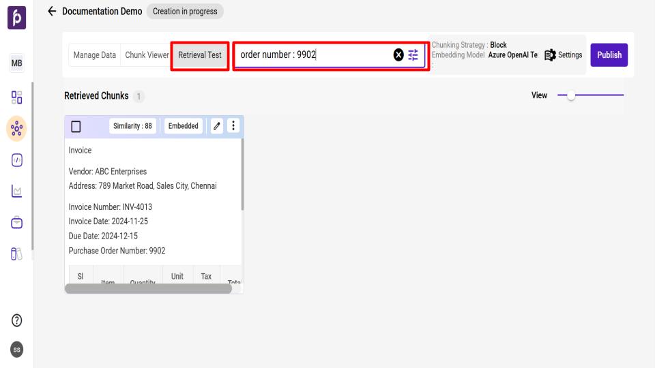The height and width of the screenshot is (368, 655).
Task: Open the dashboard grid icon in sidebar
Action: click(x=16, y=97)
